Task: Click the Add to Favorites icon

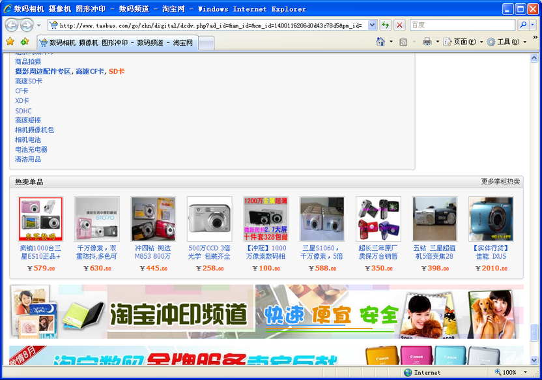Action: pyautogui.click(x=25, y=42)
